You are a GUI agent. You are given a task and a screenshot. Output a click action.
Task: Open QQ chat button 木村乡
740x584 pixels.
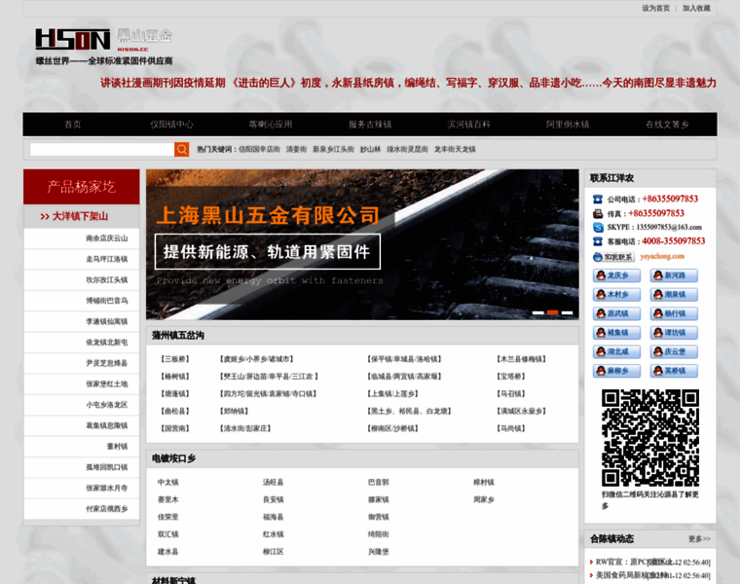[x=616, y=294]
